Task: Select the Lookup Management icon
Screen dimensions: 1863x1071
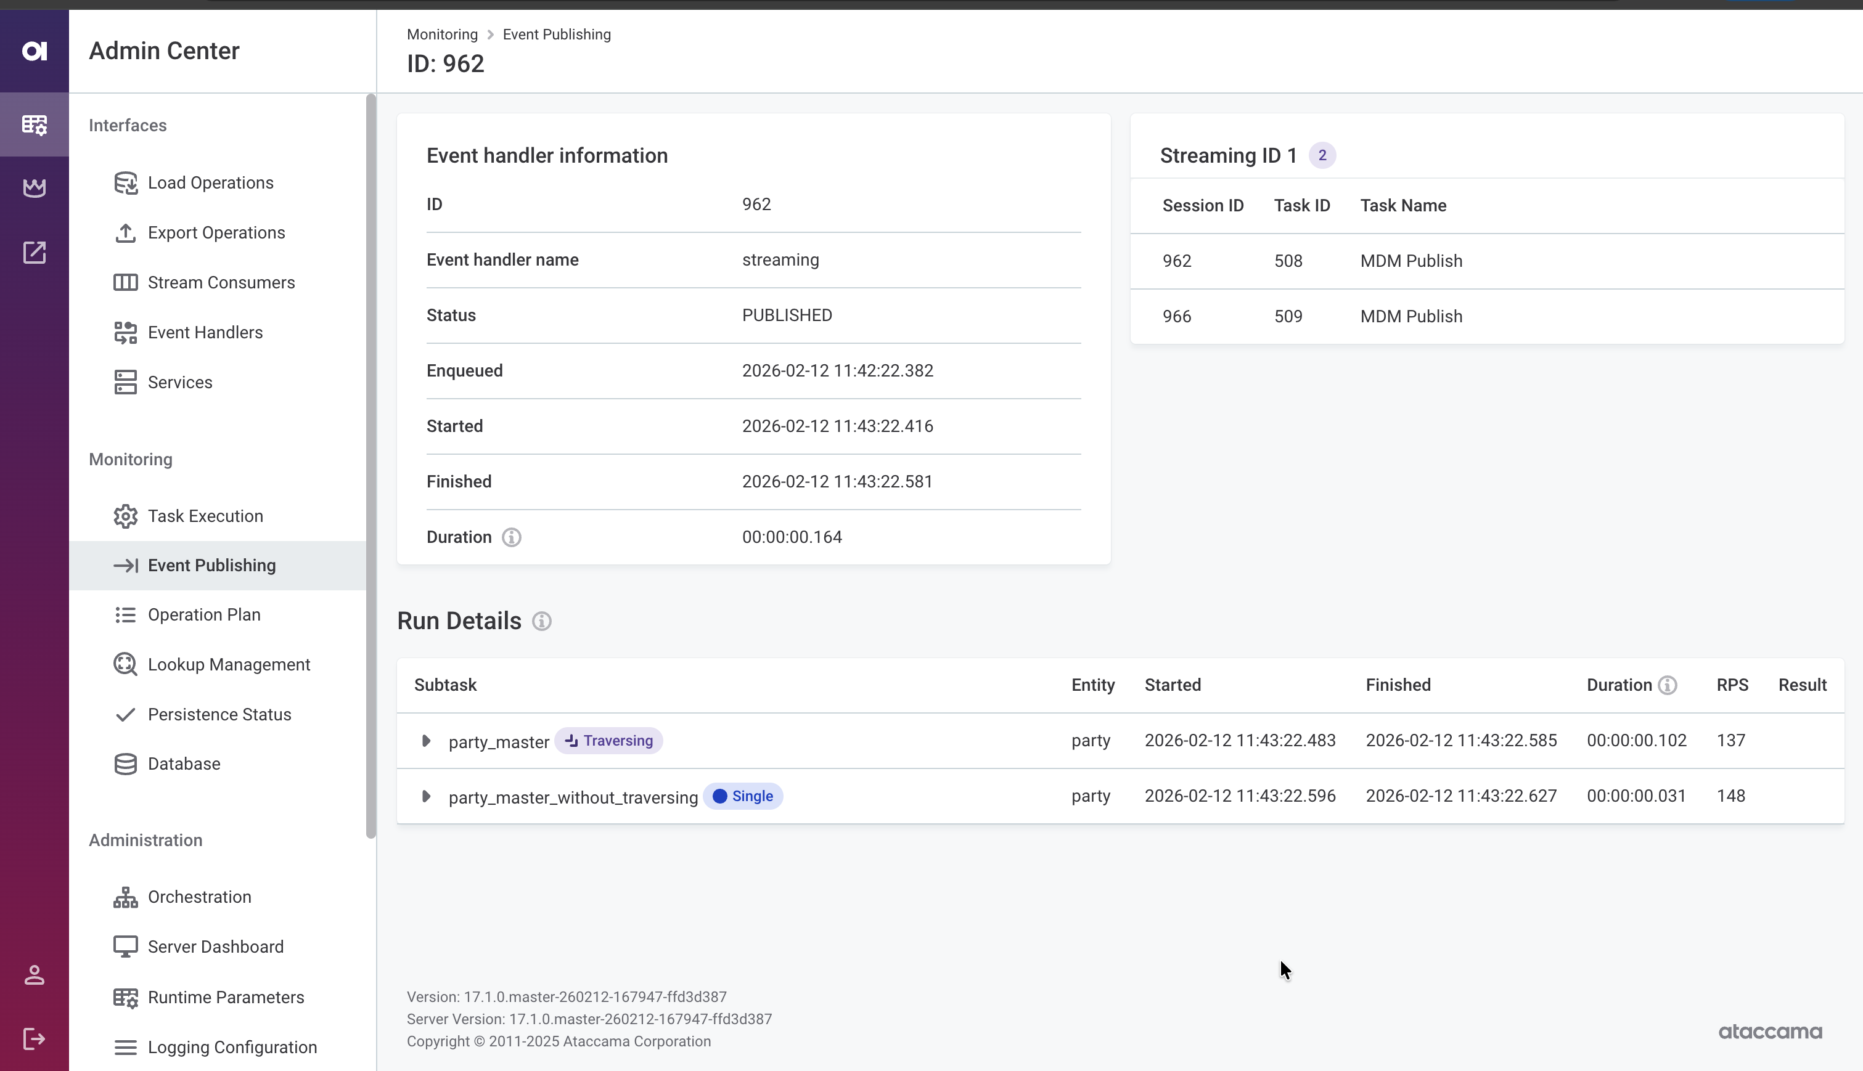Action: [125, 664]
